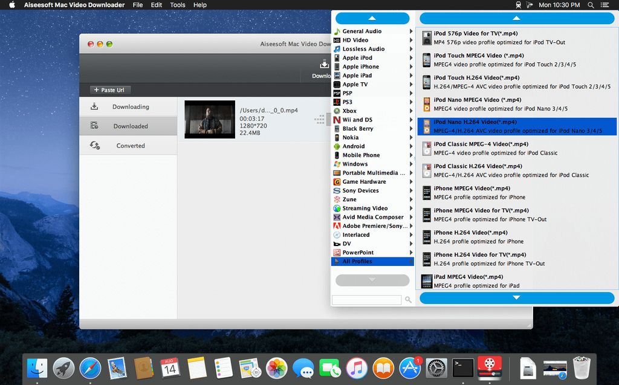Click the search magnifier in profile panel
The height and width of the screenshot is (385, 619).
point(409,300)
